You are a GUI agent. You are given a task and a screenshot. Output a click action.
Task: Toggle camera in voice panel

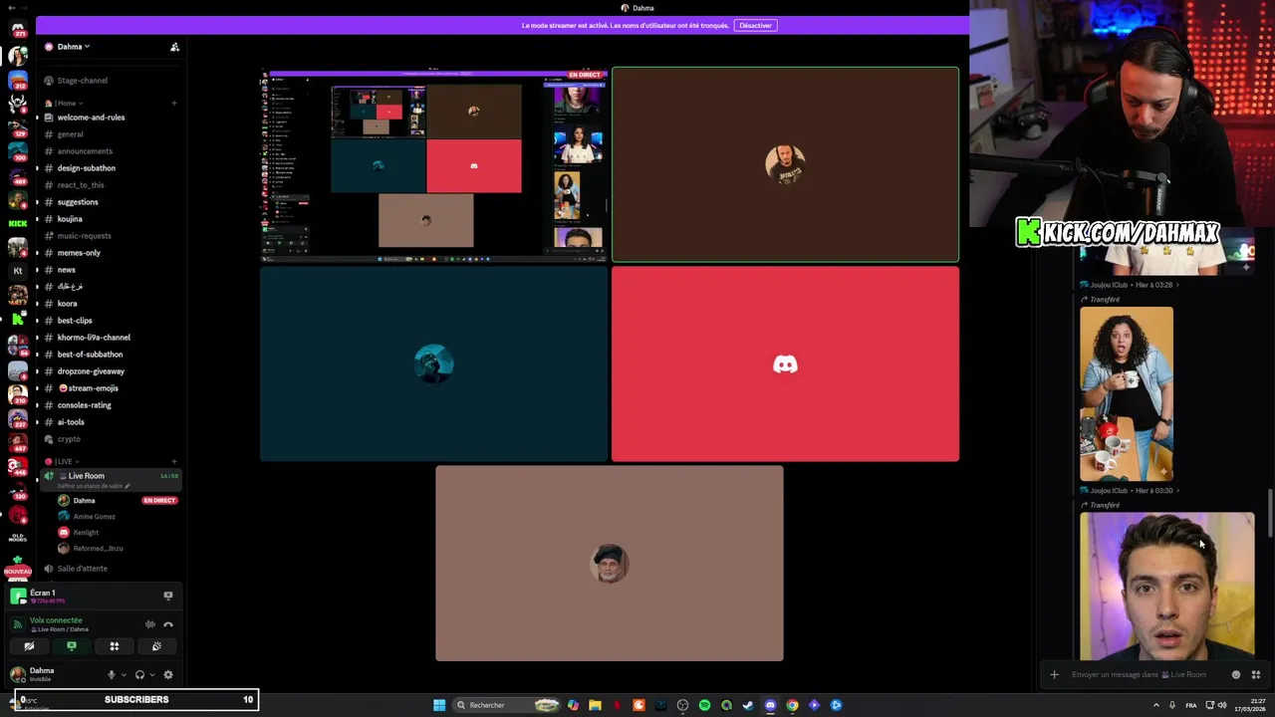[29, 646]
